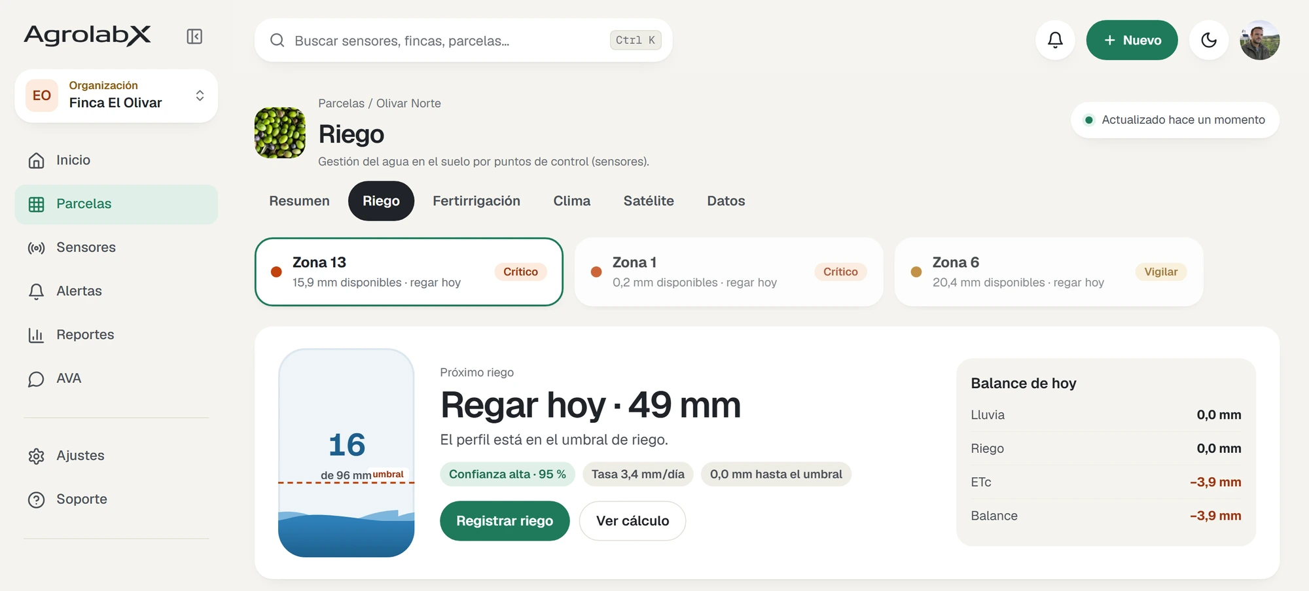Open Alertas in the sidebar

(117, 291)
